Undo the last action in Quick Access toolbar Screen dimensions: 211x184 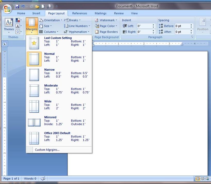(x=23, y=6)
